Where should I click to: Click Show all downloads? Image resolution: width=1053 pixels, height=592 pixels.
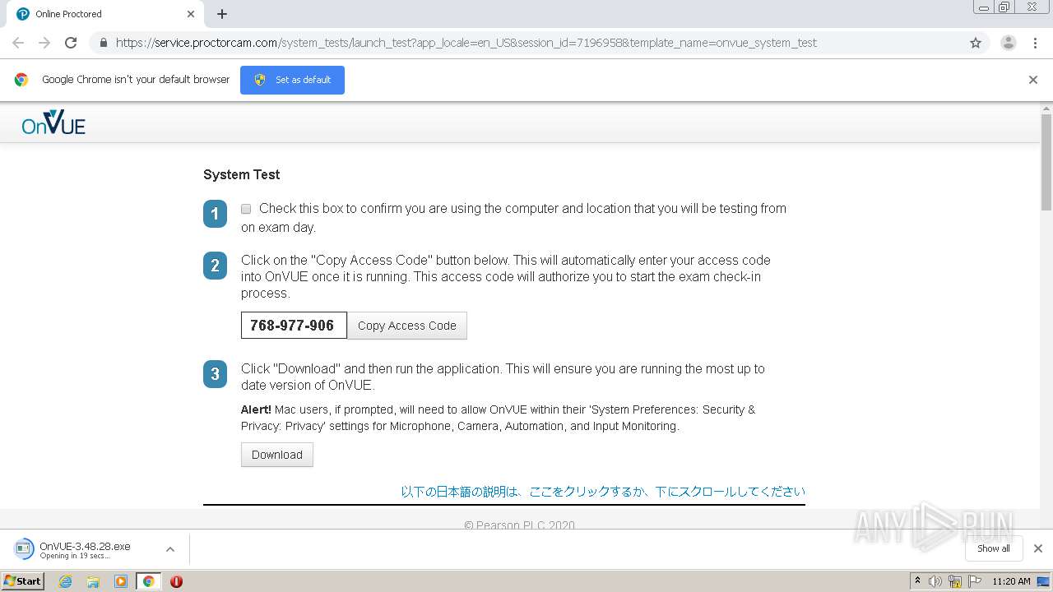[994, 548]
